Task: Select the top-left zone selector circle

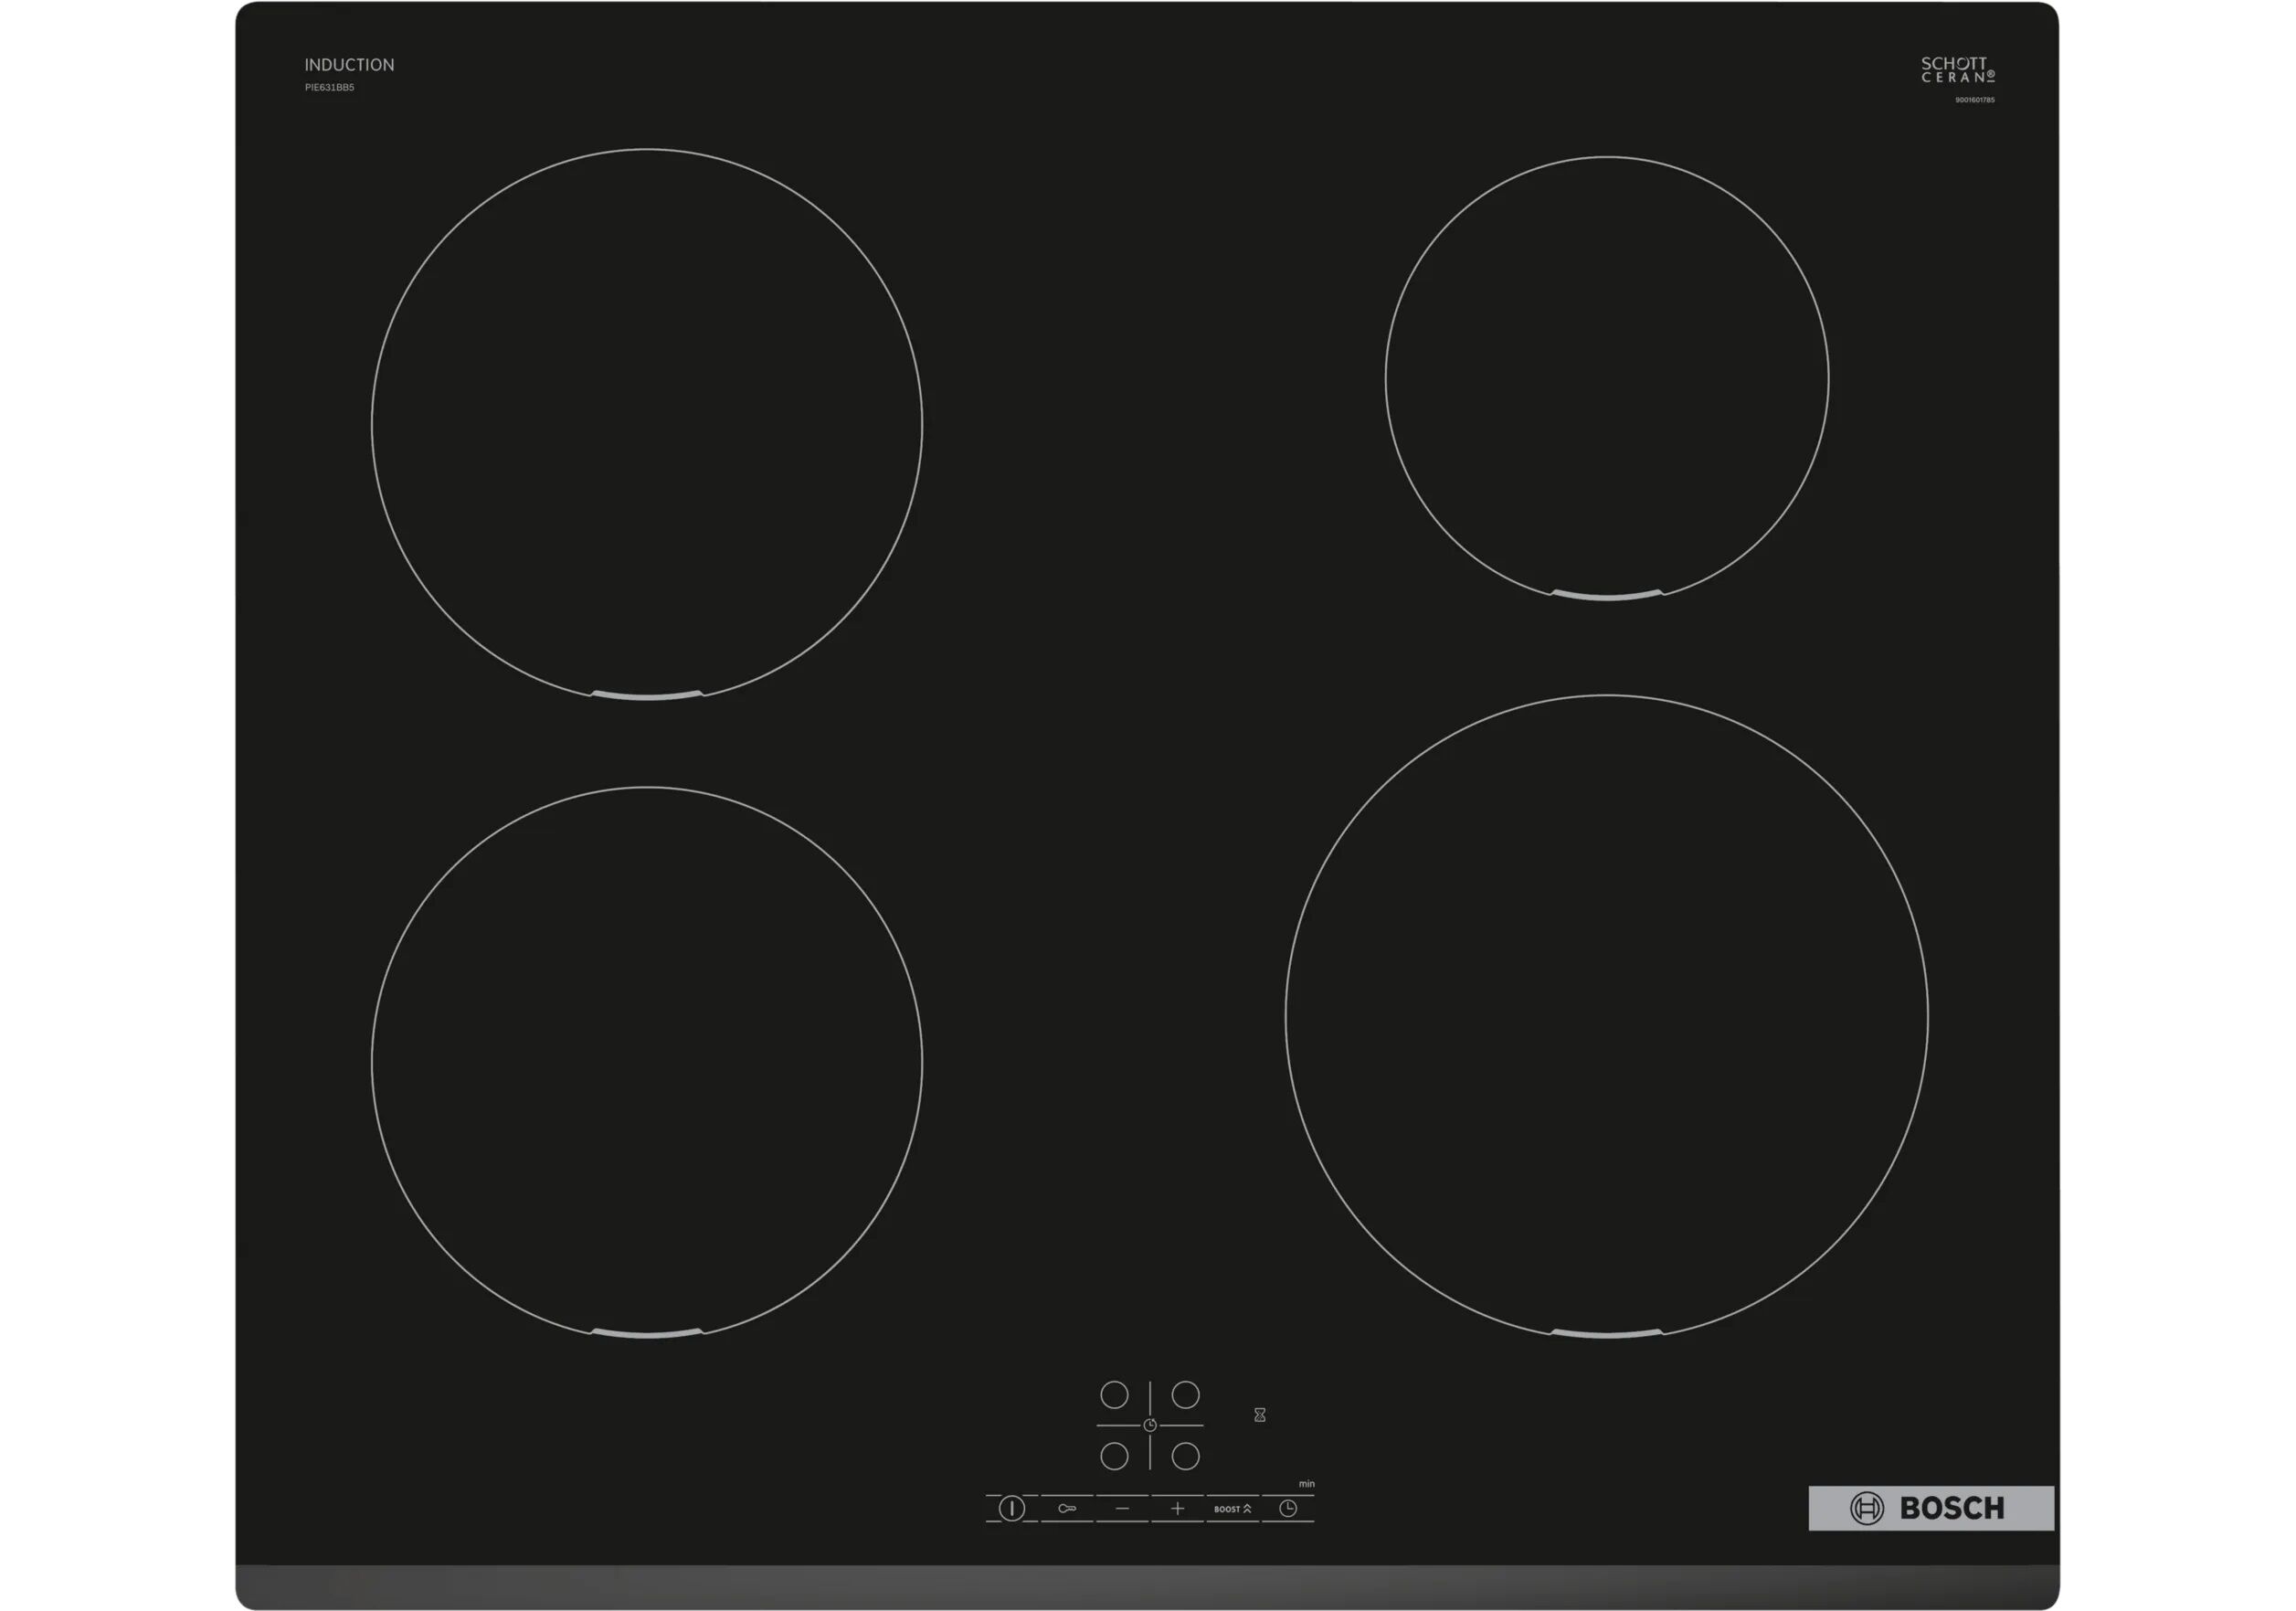Action: click(1114, 1395)
